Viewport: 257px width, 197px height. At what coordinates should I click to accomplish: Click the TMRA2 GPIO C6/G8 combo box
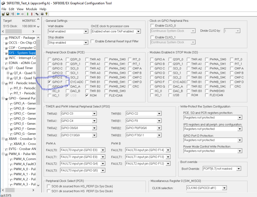pyautogui.click(x=79, y=128)
